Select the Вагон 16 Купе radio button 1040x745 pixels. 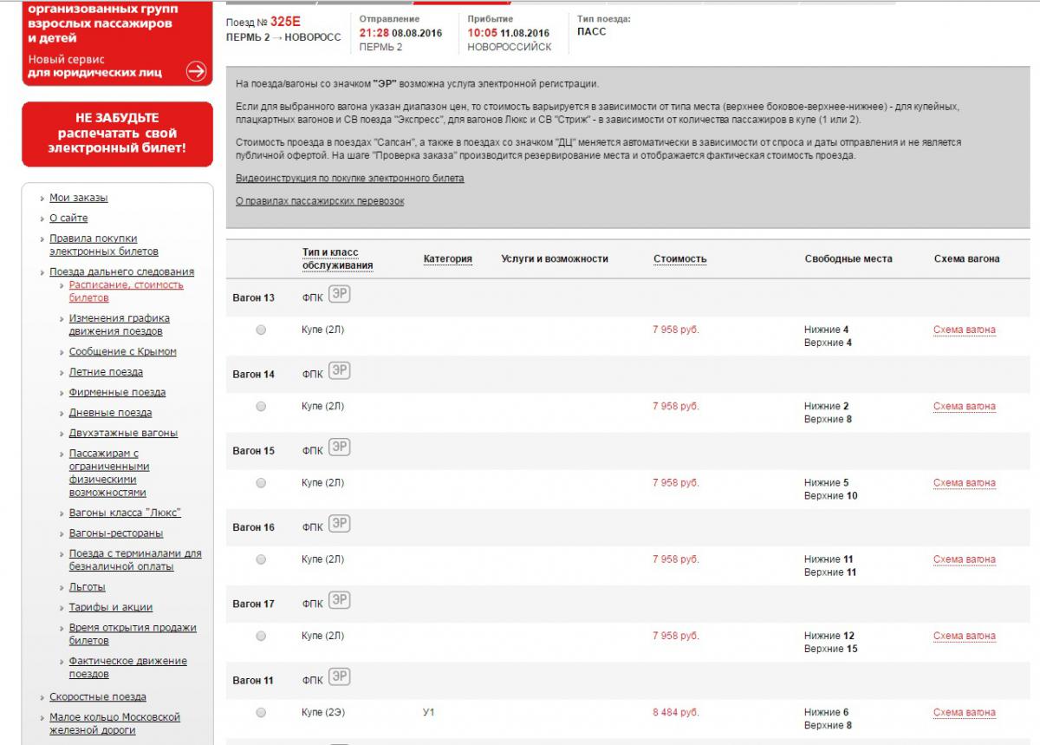point(261,560)
